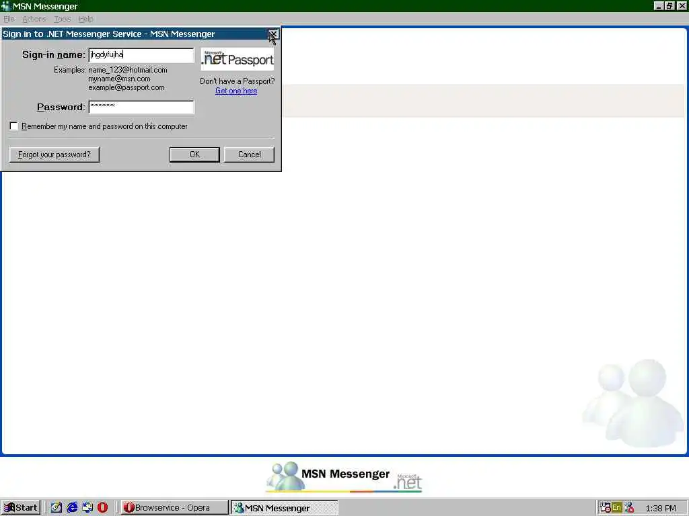Close the MSN Messenger main window
This screenshot has height=516, width=689.
pyautogui.click(x=682, y=5)
